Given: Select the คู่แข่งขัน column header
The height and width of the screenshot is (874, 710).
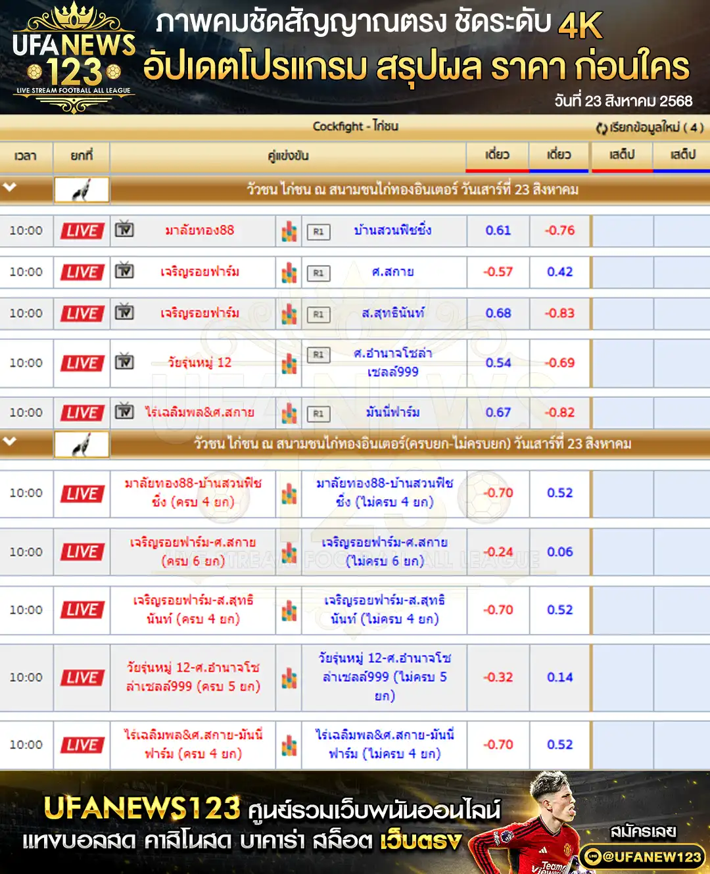Looking at the screenshot, I should [288, 156].
